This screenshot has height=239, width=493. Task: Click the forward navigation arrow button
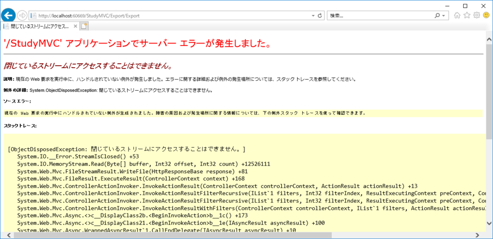(x=22, y=15)
